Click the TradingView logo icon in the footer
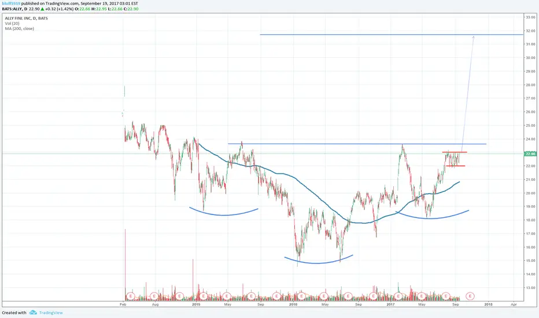The width and height of the screenshot is (539, 318). coord(33,312)
